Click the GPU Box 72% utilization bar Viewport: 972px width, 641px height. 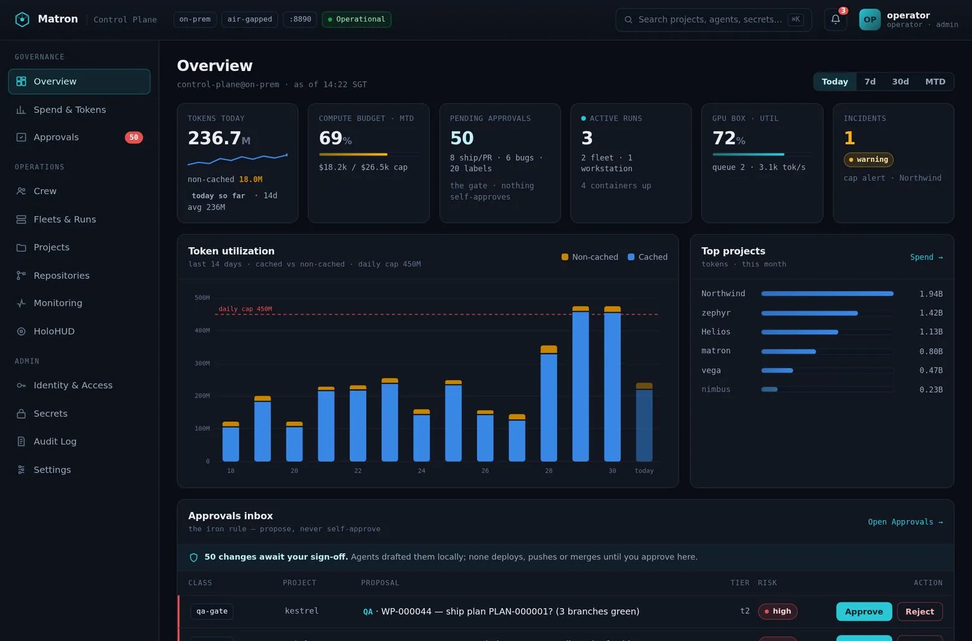click(x=761, y=154)
